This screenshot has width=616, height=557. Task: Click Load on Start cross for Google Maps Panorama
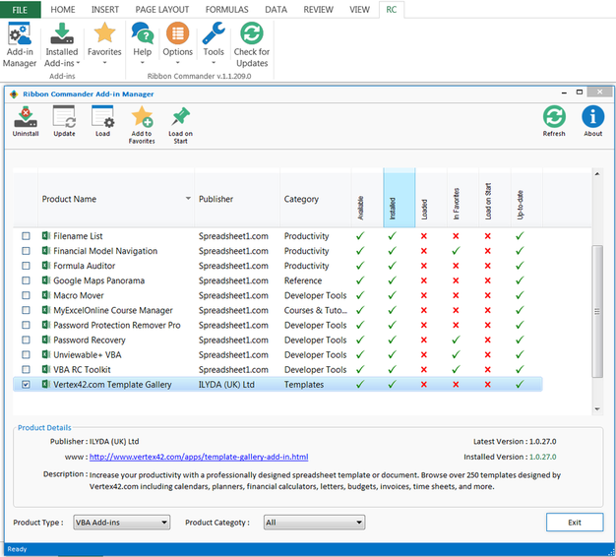[487, 280]
